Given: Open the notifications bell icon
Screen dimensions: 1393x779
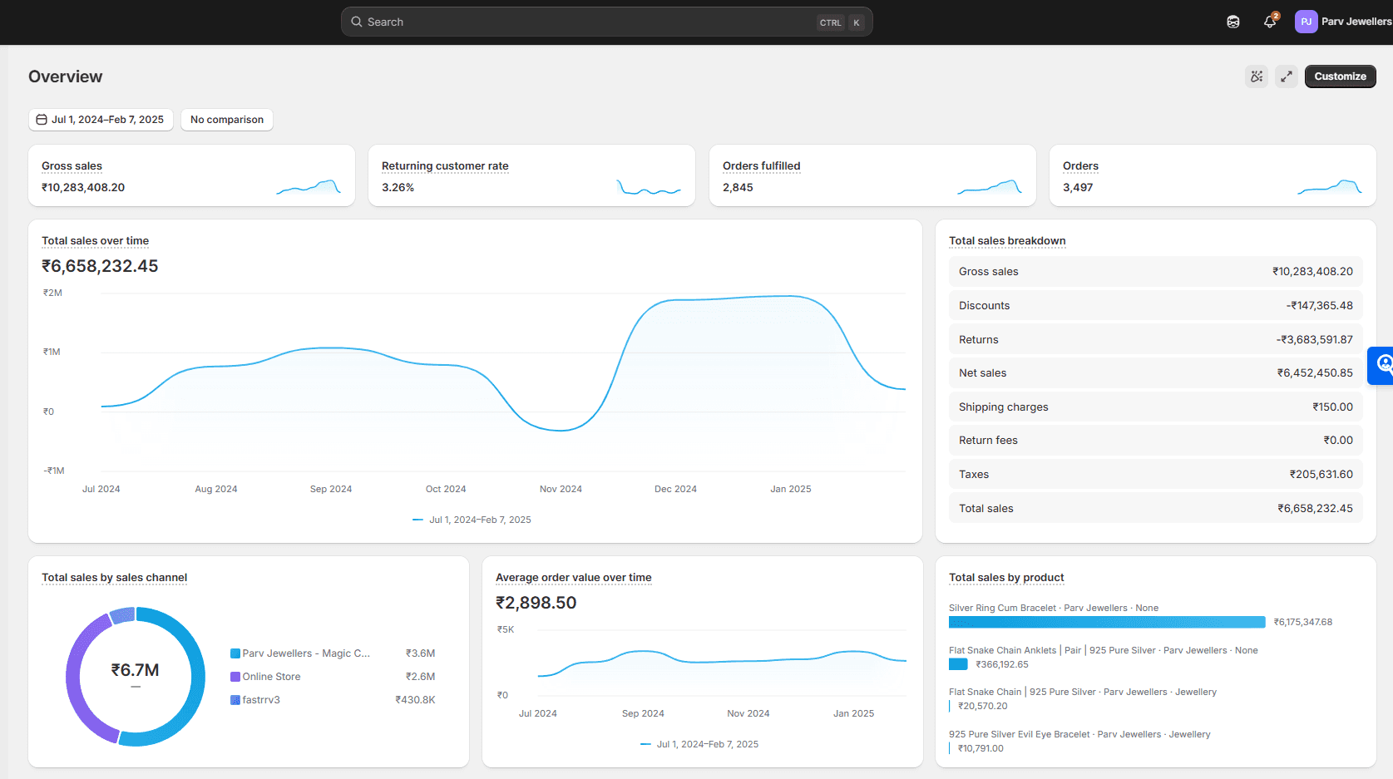Looking at the screenshot, I should [1270, 22].
